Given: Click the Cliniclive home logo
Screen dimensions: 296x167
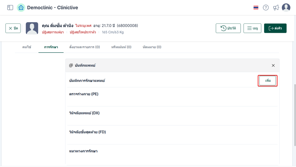Looking at the screenshot, I should pos(21,8).
